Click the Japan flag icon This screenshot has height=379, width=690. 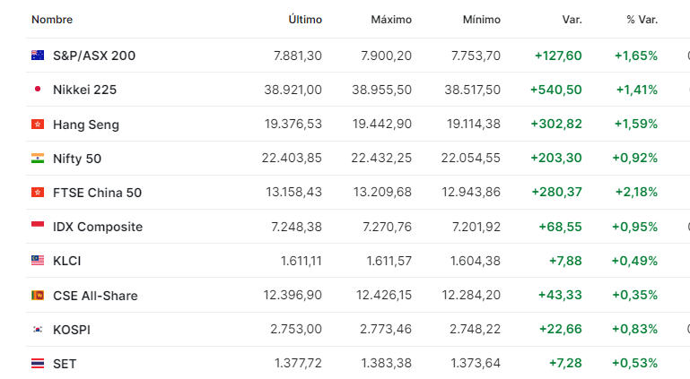pos(38,90)
